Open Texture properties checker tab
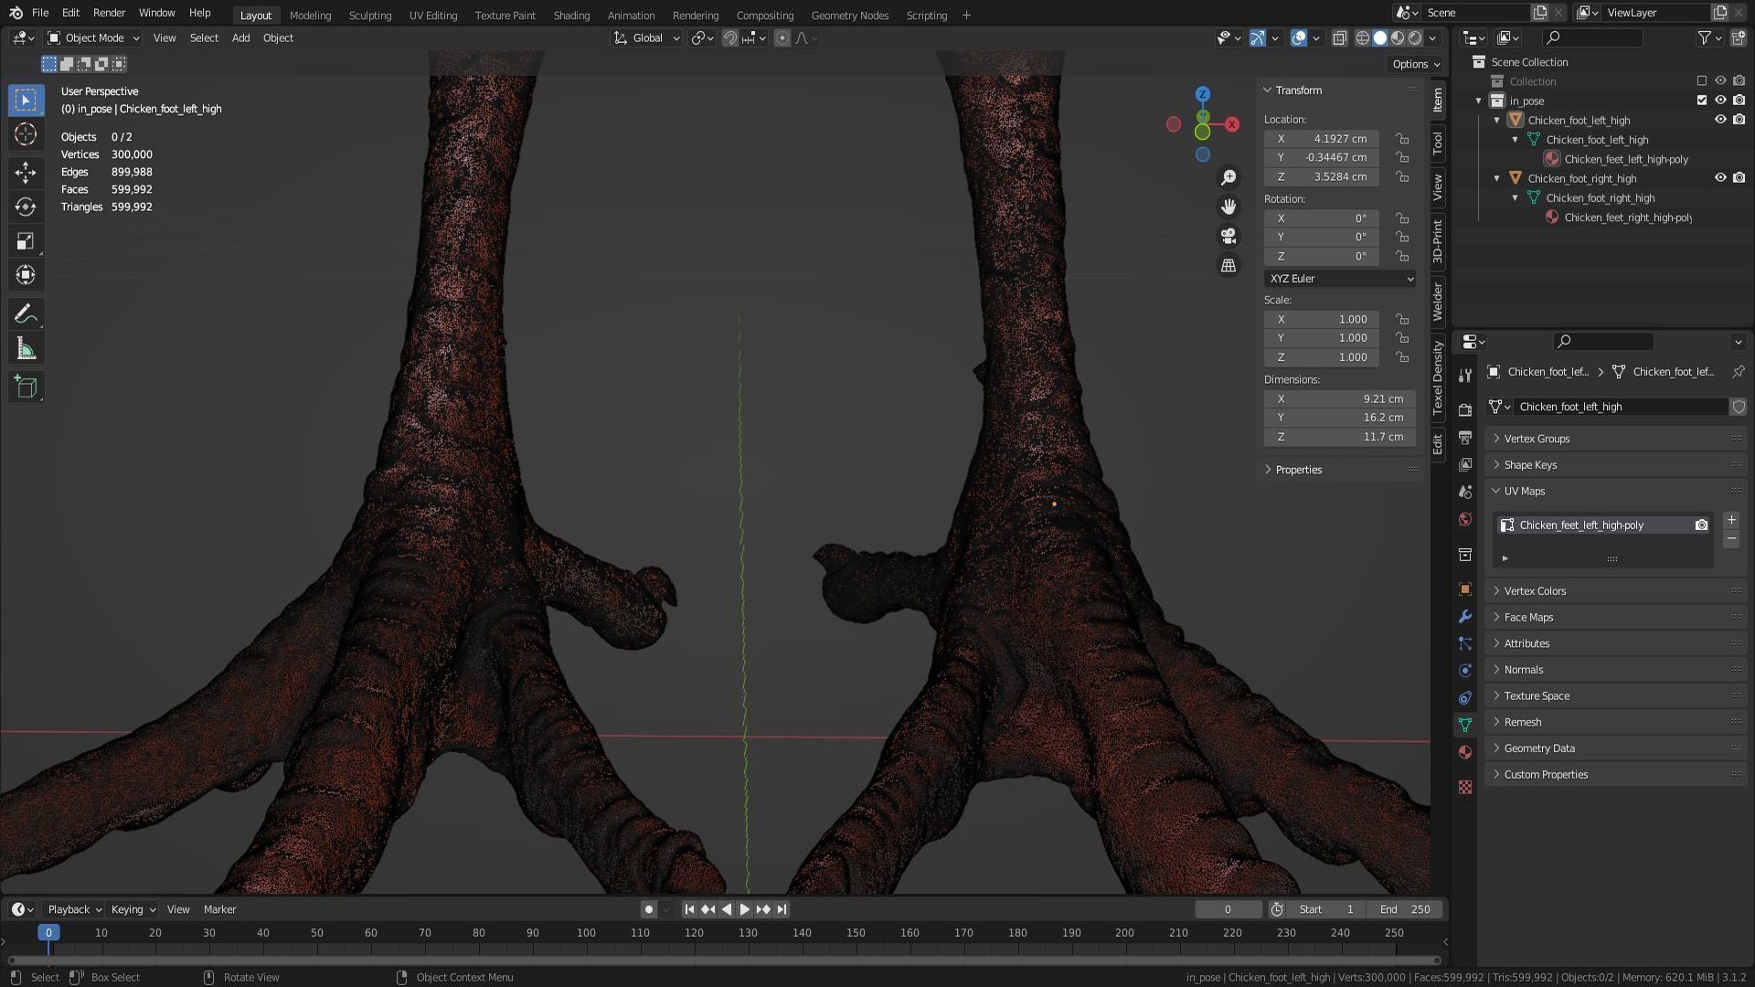Screen dimensions: 1755x987 (x=1465, y=787)
